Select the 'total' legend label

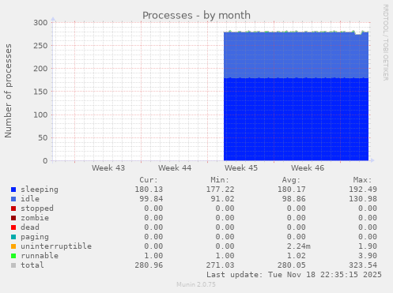32,265
